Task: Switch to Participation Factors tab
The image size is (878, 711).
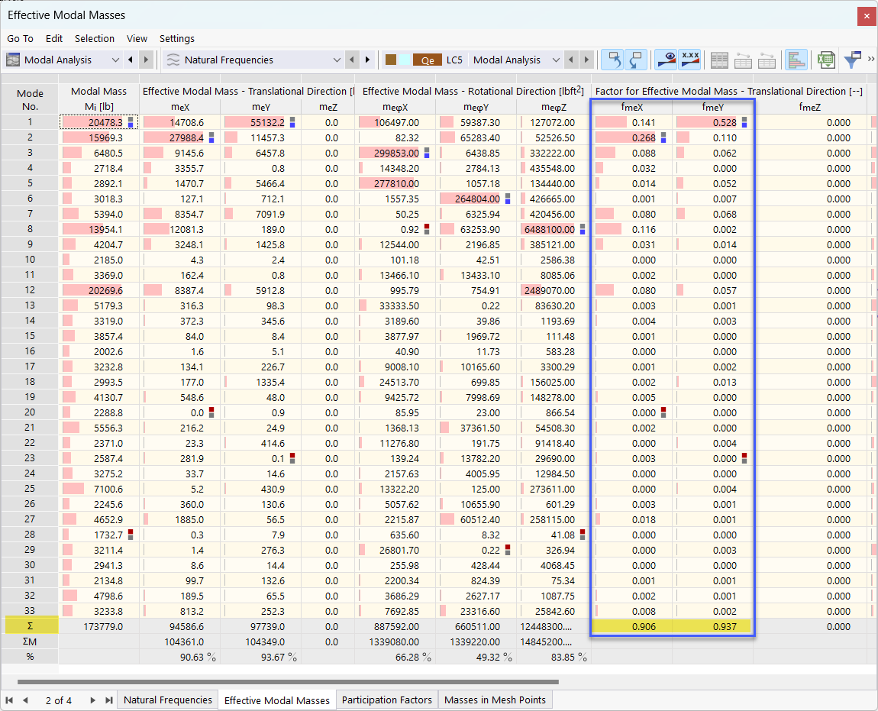Action: (387, 700)
